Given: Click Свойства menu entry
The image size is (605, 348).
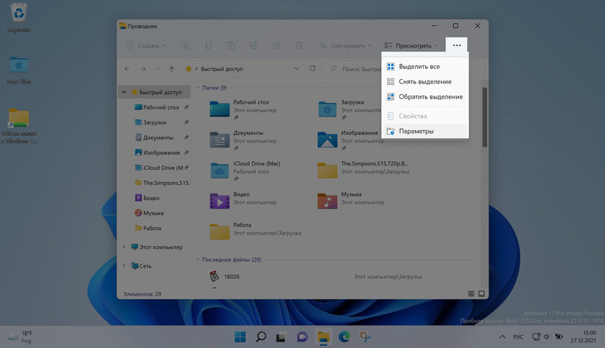Looking at the screenshot, I should click(x=425, y=116).
